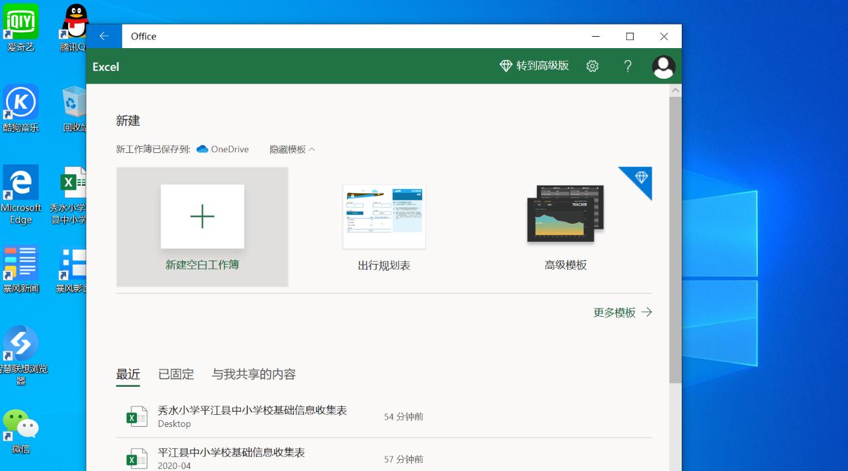Open 酷狗音乐 from the desktop

(21, 102)
